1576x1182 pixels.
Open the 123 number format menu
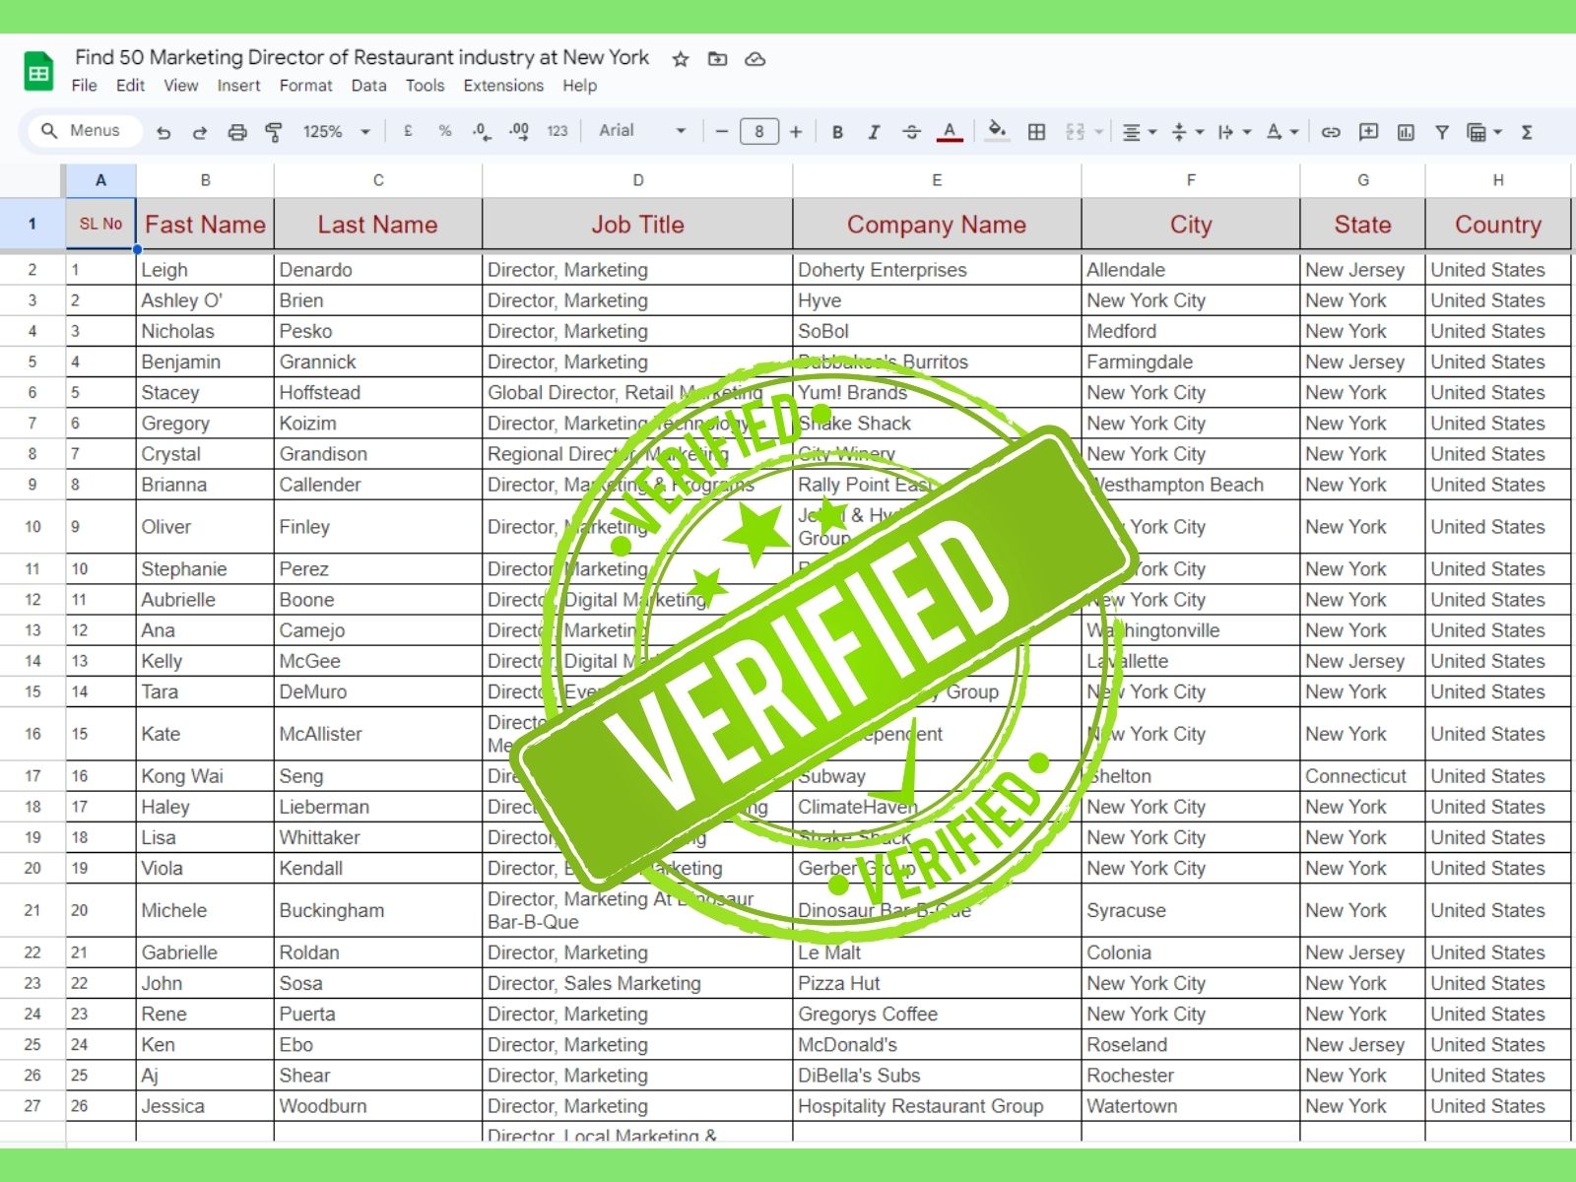pos(558,131)
